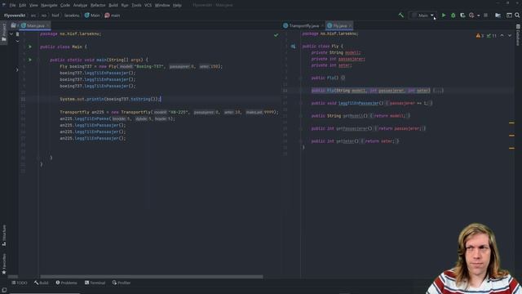Viewport: 522px width, 294px height.
Task: Open the Refactor menu
Action: point(98,6)
